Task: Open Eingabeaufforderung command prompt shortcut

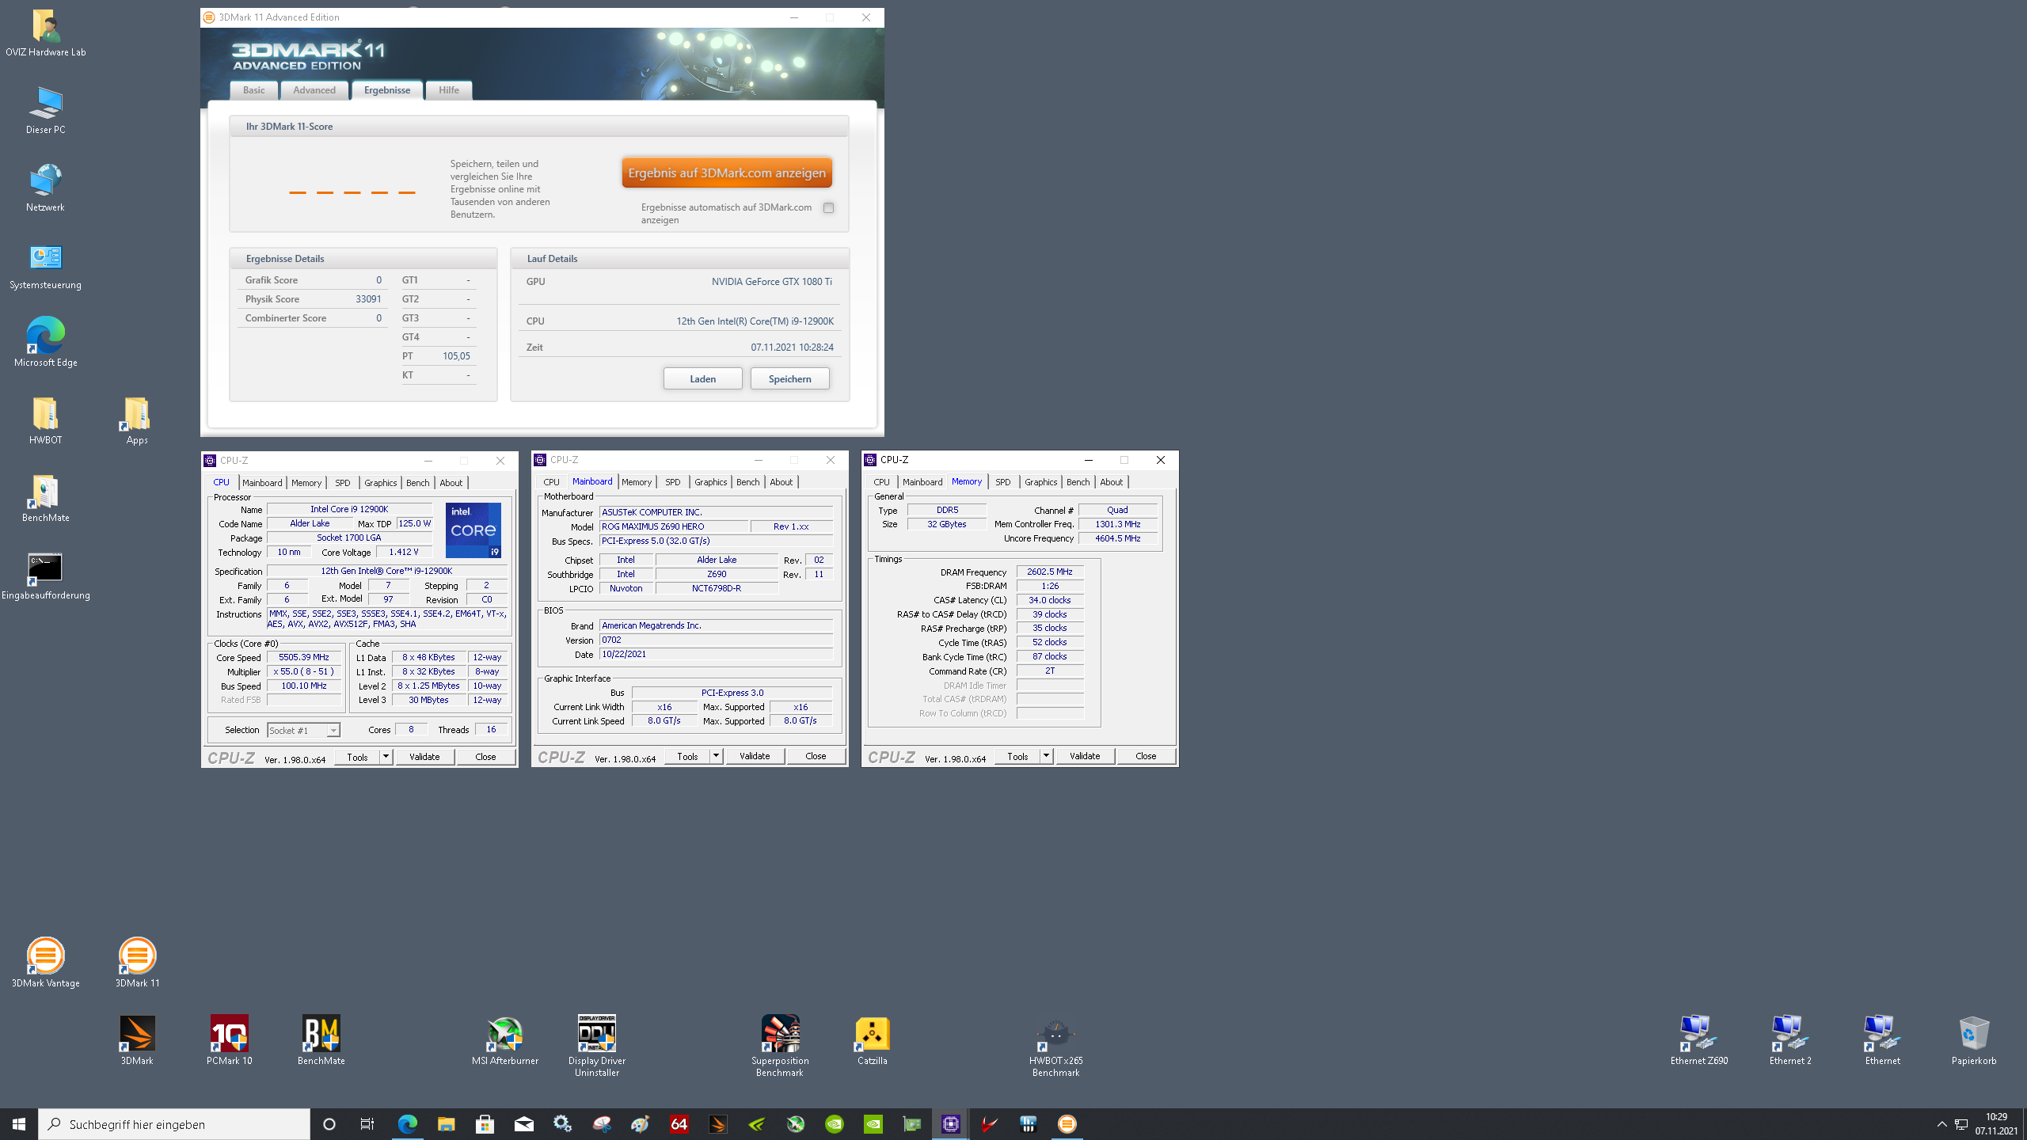Action: (x=45, y=576)
